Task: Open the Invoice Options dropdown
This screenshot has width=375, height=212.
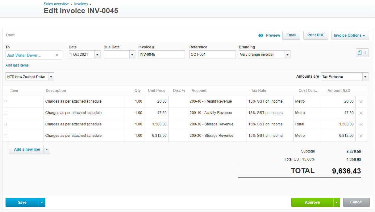Action: click(350, 35)
